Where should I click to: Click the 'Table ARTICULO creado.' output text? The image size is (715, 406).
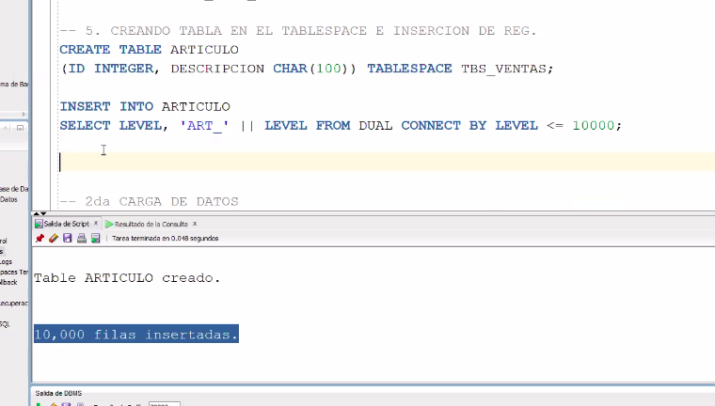coord(127,278)
